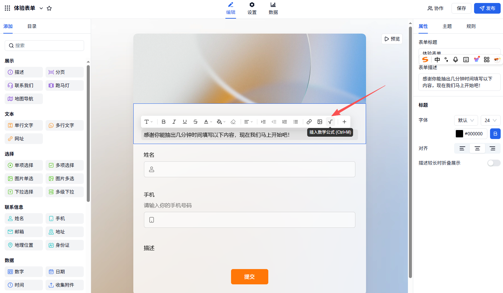This screenshot has width=503, height=293.
Task: Open the font size 24 dropdown
Action: pyautogui.click(x=490, y=120)
